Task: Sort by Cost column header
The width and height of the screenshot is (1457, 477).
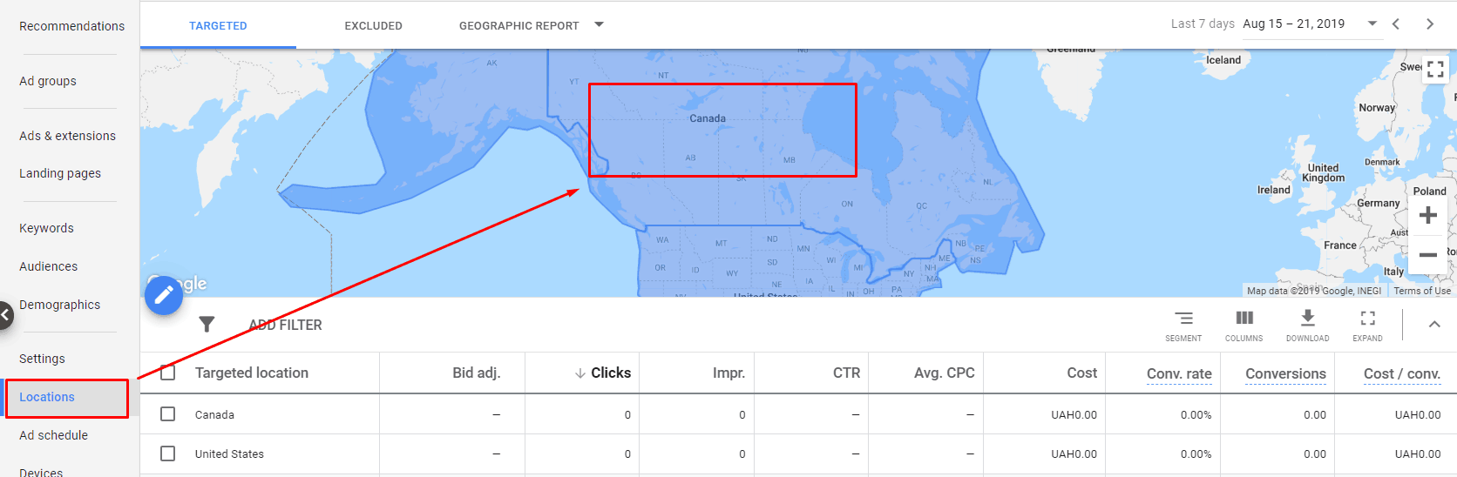Action: coord(1082,373)
